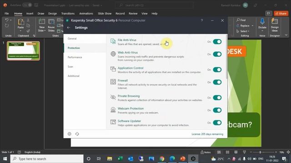Disable the Web Anti-Virus switch

[x=217, y=54]
